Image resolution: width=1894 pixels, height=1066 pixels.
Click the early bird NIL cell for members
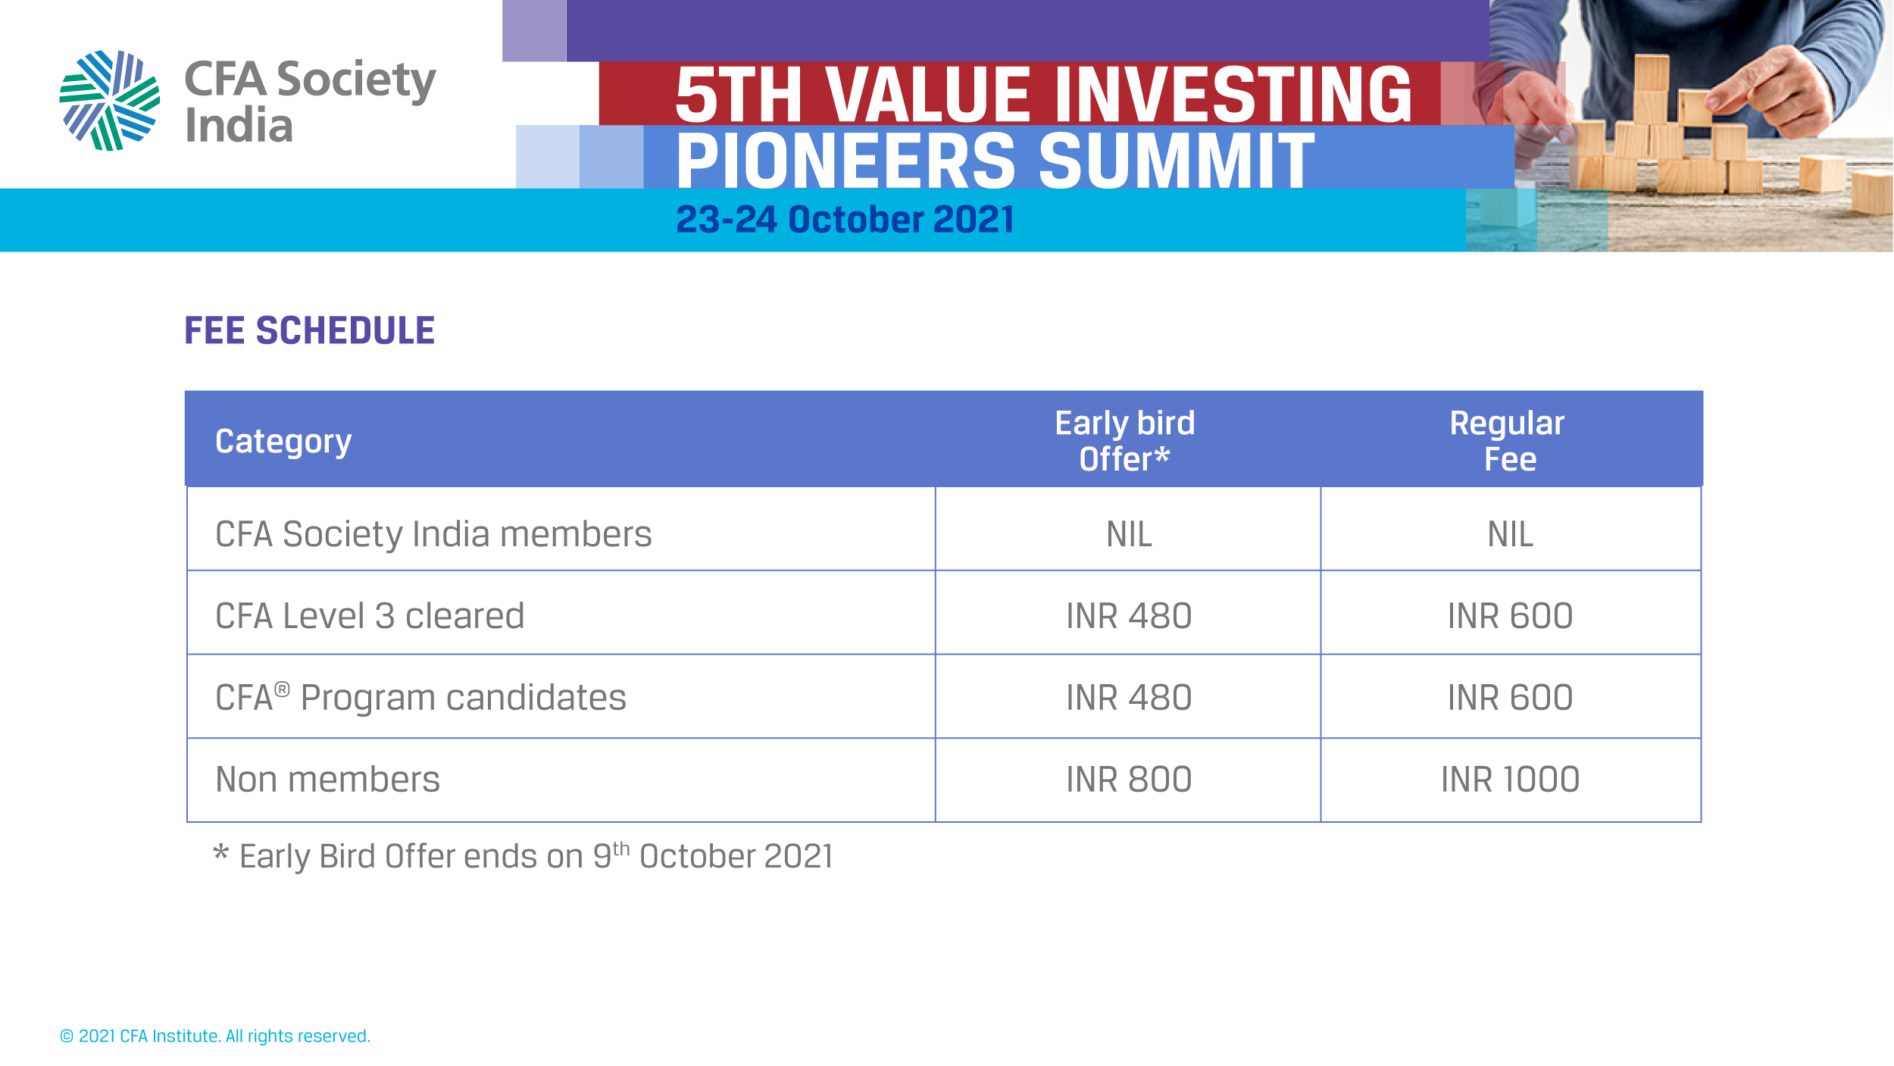pos(1128,534)
